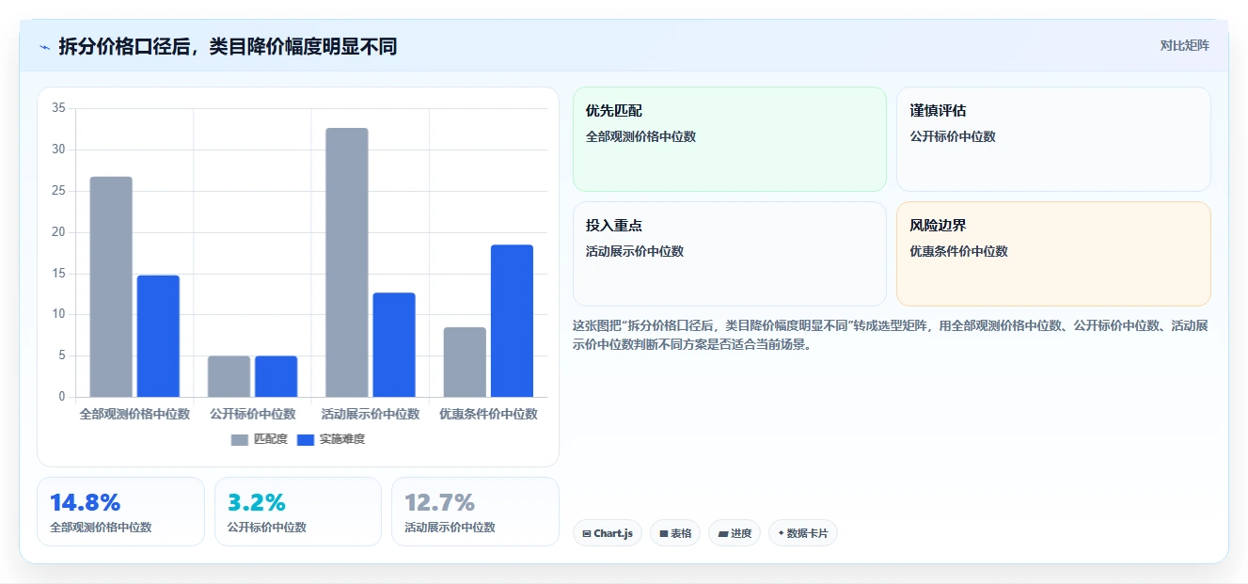1248x584 pixels.
Task: Click the 表格 tag
Action: (x=675, y=533)
